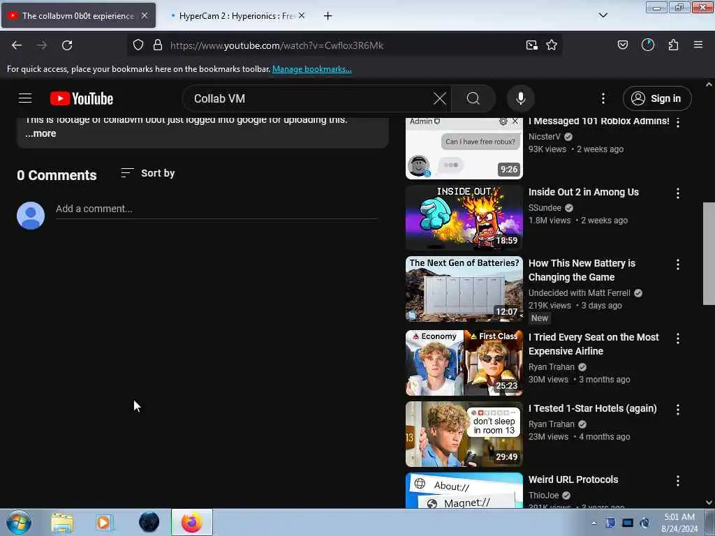715x536 pixels.
Task: Switch to the HyperCam 2 tab
Action: pos(236,15)
